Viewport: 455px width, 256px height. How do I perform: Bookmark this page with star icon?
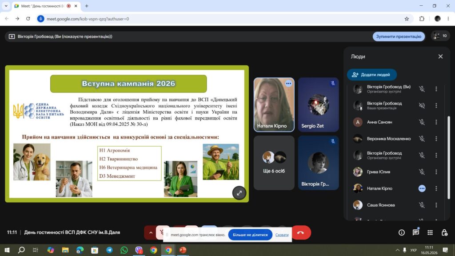pyautogui.click(x=407, y=19)
